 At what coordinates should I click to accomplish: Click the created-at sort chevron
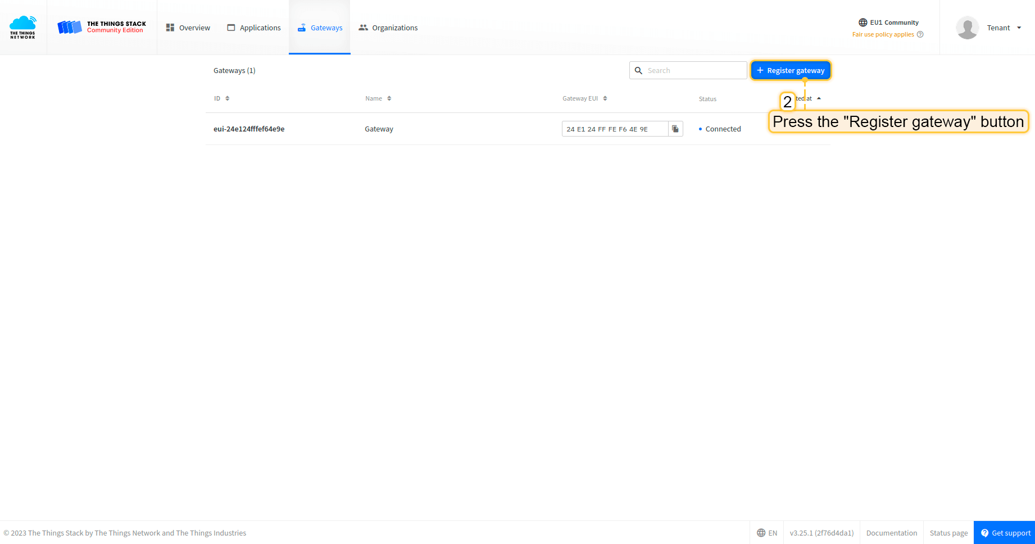point(819,98)
